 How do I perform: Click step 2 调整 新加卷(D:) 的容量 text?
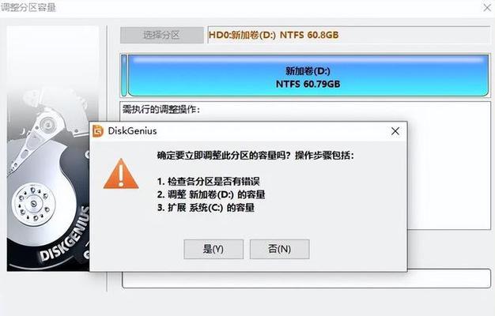pyautogui.click(x=211, y=194)
